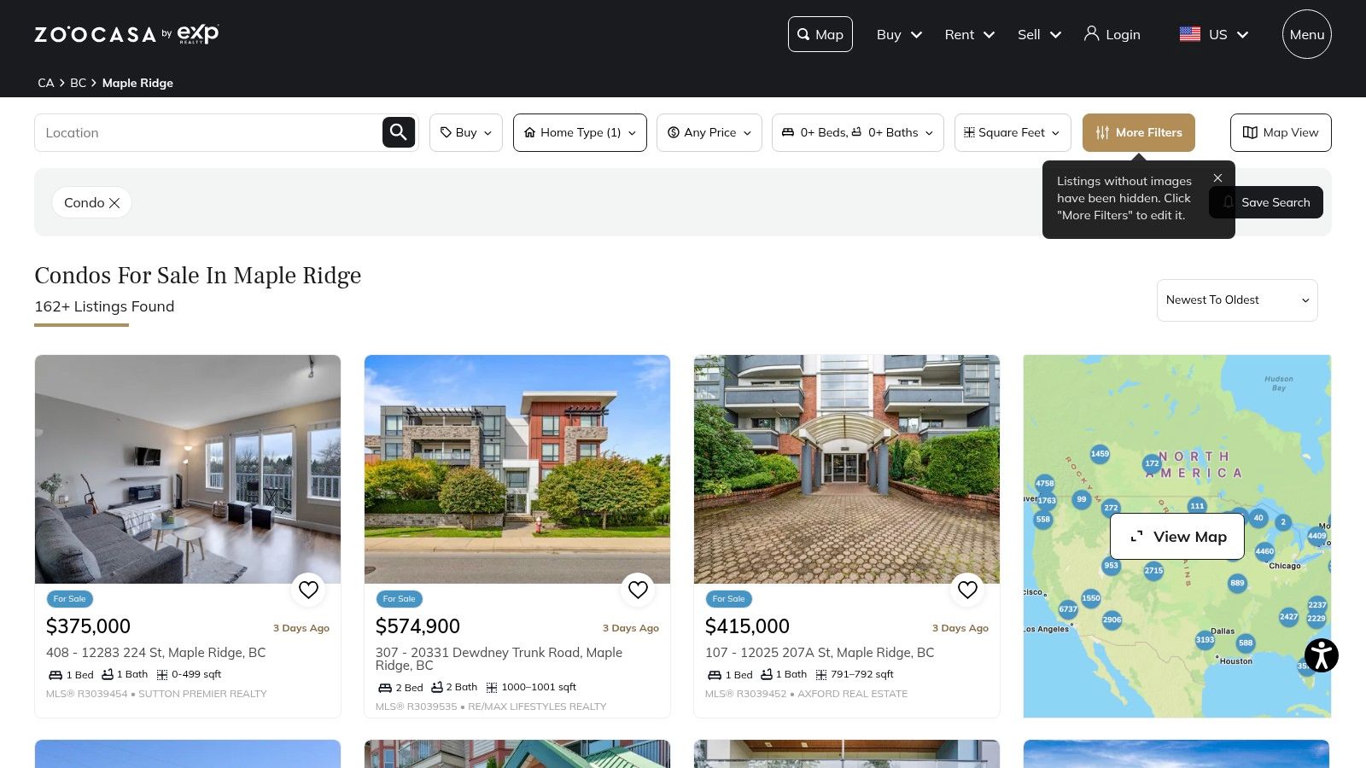
Task: Click map cluster marker 3193
Action: [1205, 640]
